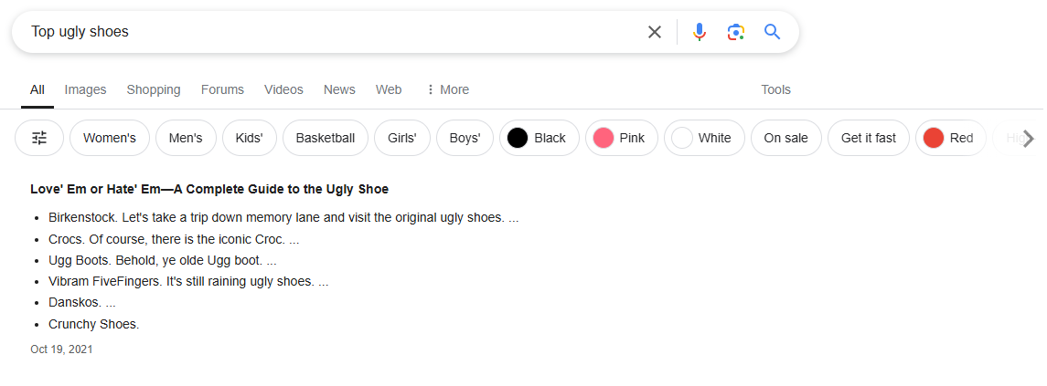Switch to the Images tab
Viewport: 1047px width, 386px height.
[85, 89]
